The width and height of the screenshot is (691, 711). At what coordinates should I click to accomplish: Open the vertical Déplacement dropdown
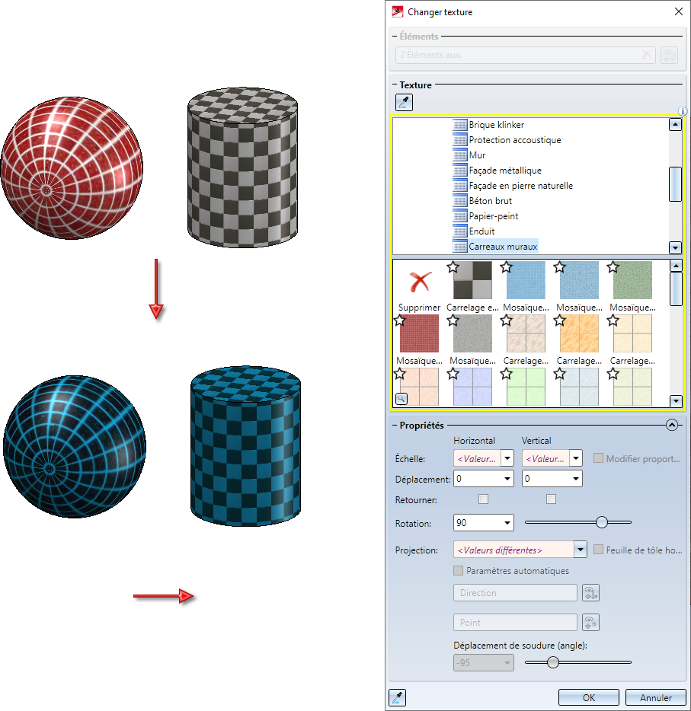[x=576, y=479]
